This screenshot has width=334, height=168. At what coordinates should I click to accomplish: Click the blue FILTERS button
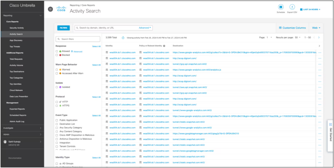click(x=63, y=28)
